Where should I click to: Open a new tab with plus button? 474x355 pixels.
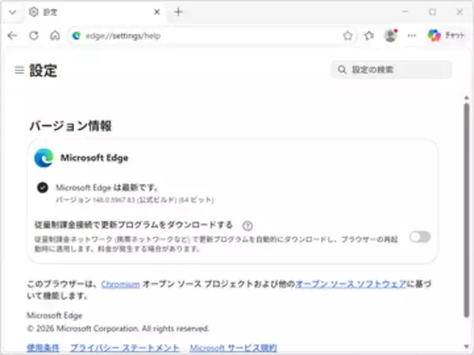click(179, 12)
